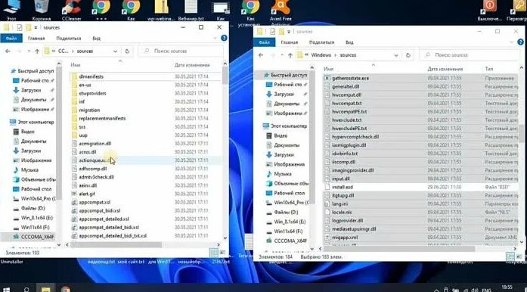
Task: Expand address history dropdown in left window
Action: tap(115, 51)
